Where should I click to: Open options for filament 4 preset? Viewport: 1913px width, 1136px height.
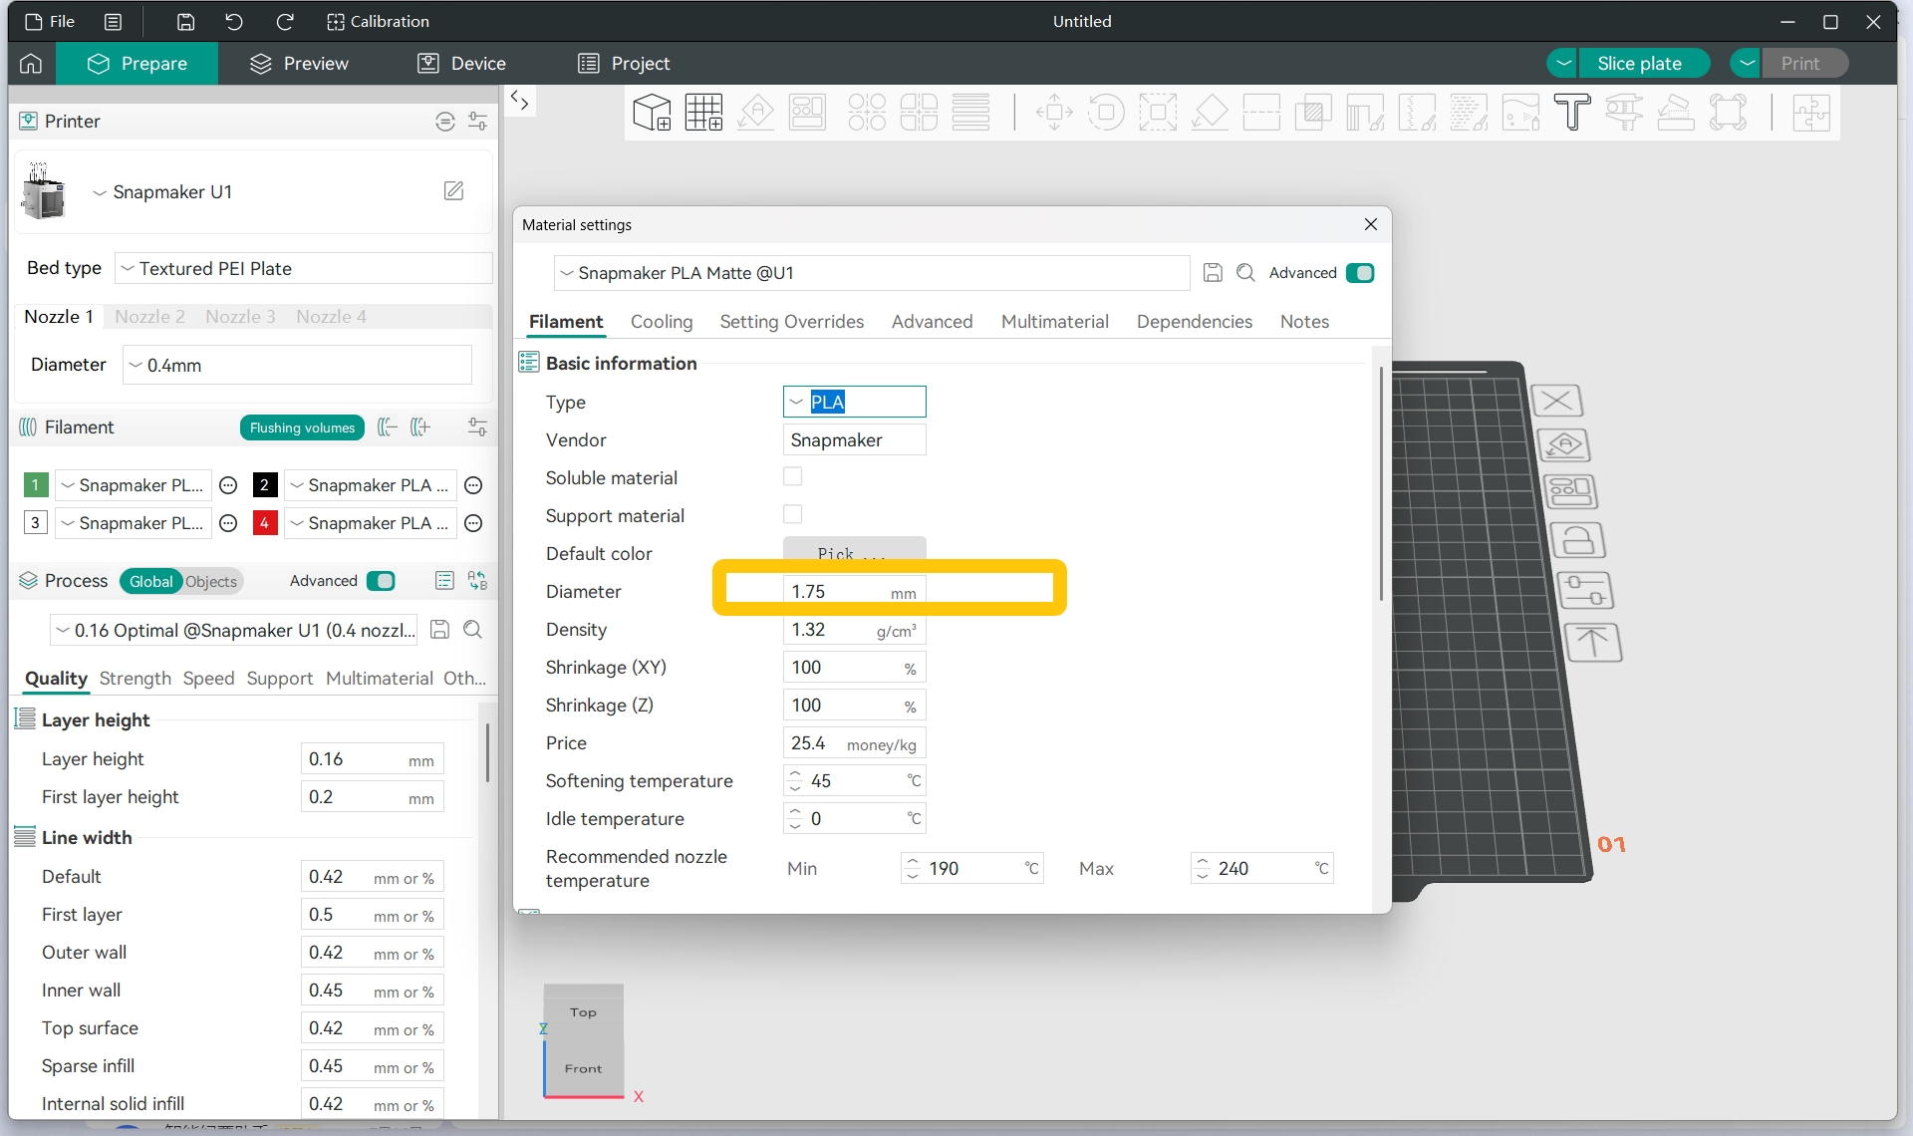(474, 523)
